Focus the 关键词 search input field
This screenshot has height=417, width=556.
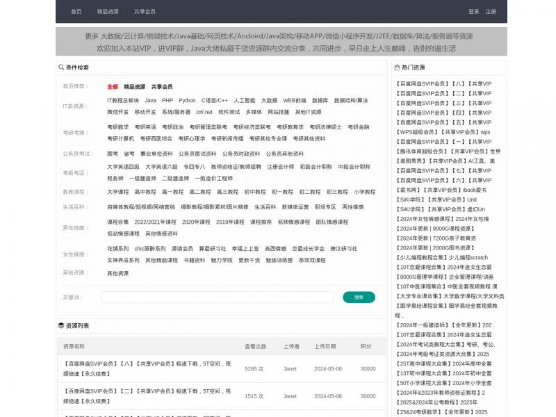coord(218,297)
